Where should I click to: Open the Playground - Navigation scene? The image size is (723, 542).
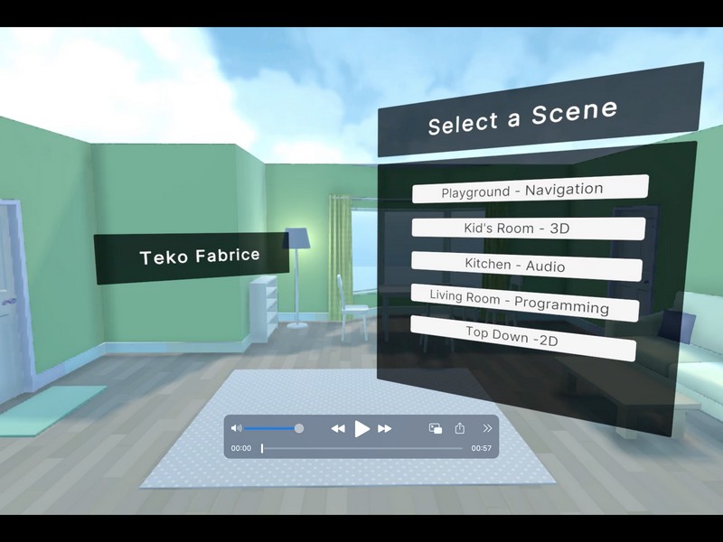(x=522, y=189)
